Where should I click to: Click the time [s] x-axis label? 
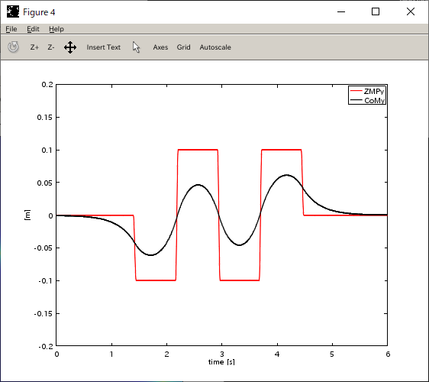click(x=221, y=362)
